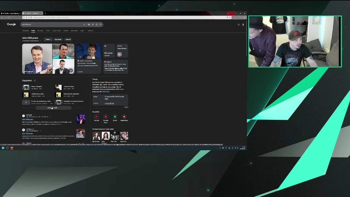Viewport: 350px width, 197px height.
Task: Open the second result title Isto Hiltunen
Action: [28, 134]
